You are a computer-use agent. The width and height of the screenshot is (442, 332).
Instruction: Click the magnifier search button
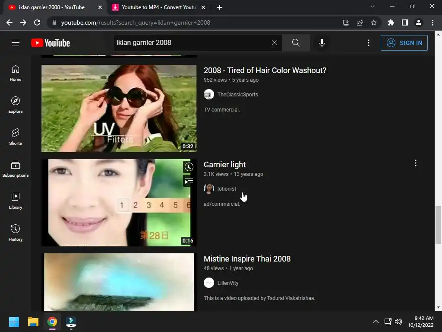(296, 43)
